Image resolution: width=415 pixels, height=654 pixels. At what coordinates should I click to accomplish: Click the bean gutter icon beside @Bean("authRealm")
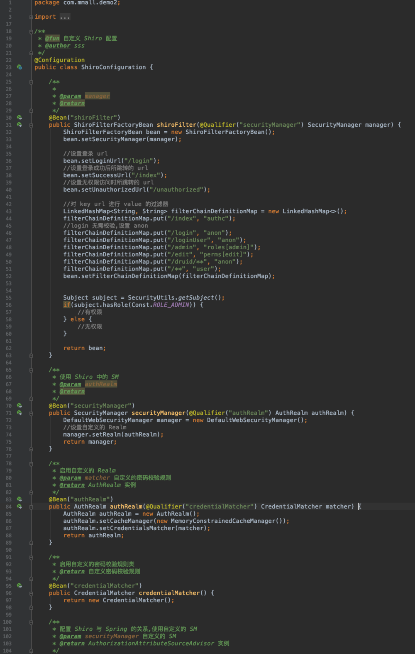20,499
